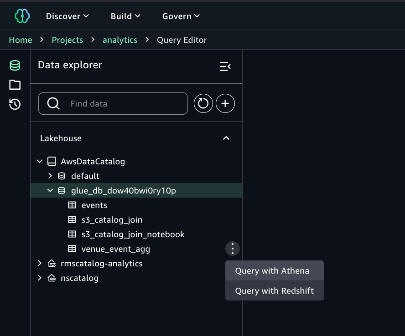Select glue_db_dow40bwi0ry10p database name

[x=124, y=191]
